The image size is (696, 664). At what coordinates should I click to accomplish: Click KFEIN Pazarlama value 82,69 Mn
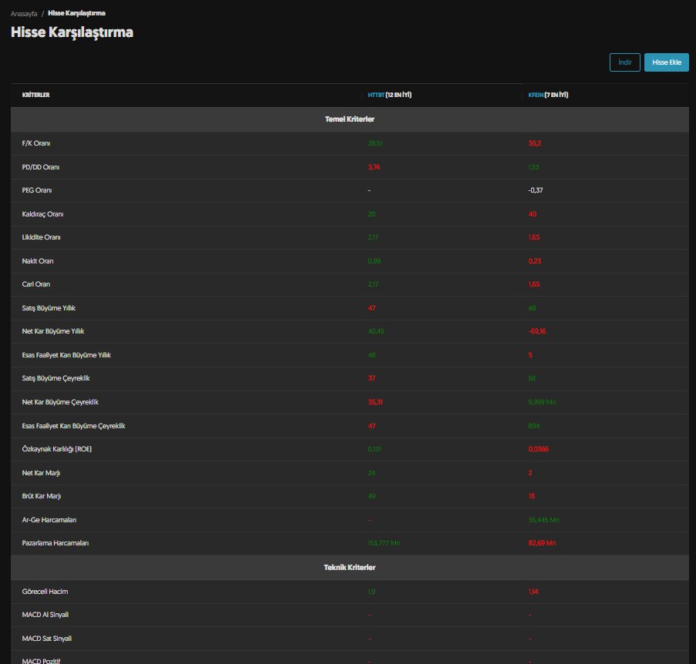click(x=542, y=543)
